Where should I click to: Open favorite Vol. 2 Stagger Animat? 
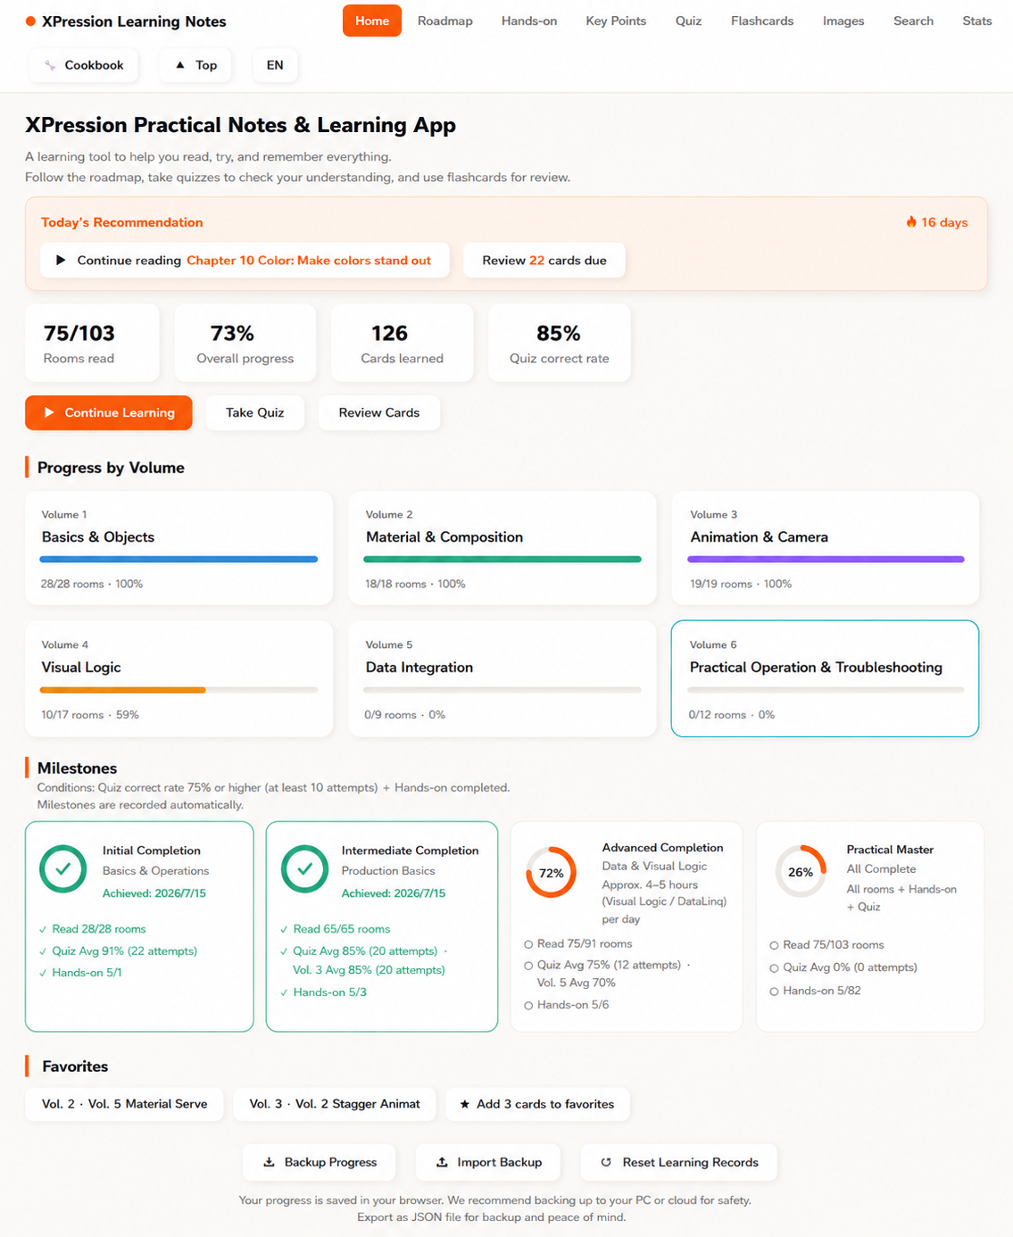point(335,1104)
